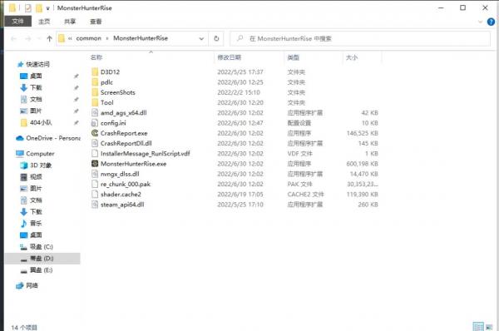Viewport: 499px width, 331px height.
Task: Sort by the 大小 column header
Action: pos(352,57)
